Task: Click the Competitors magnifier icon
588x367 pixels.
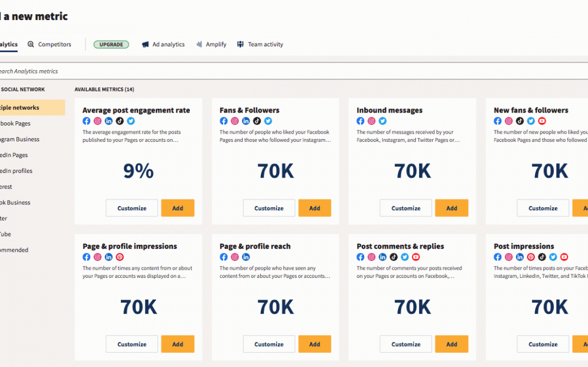Action: [30, 44]
